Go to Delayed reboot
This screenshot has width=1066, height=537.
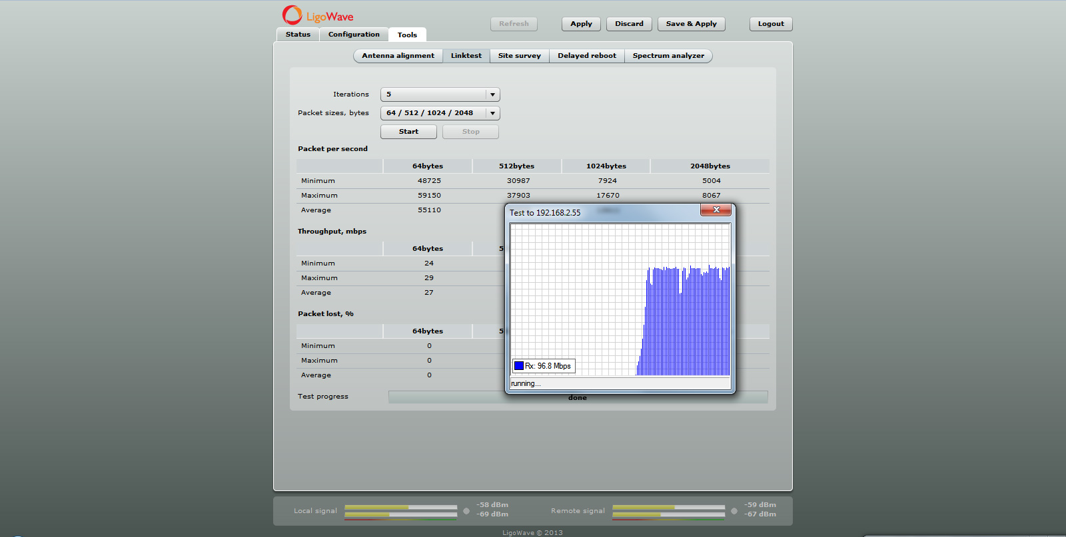click(586, 56)
